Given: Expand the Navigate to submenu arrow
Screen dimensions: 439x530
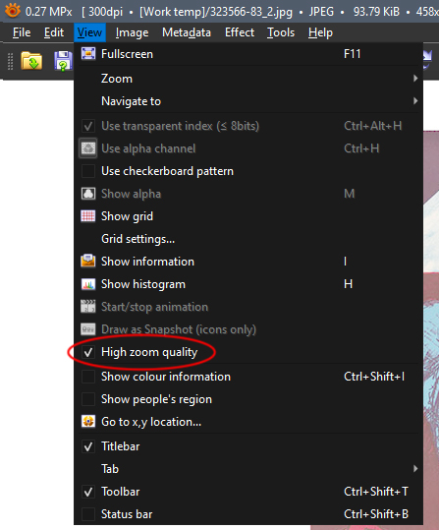Looking at the screenshot, I should (x=415, y=101).
